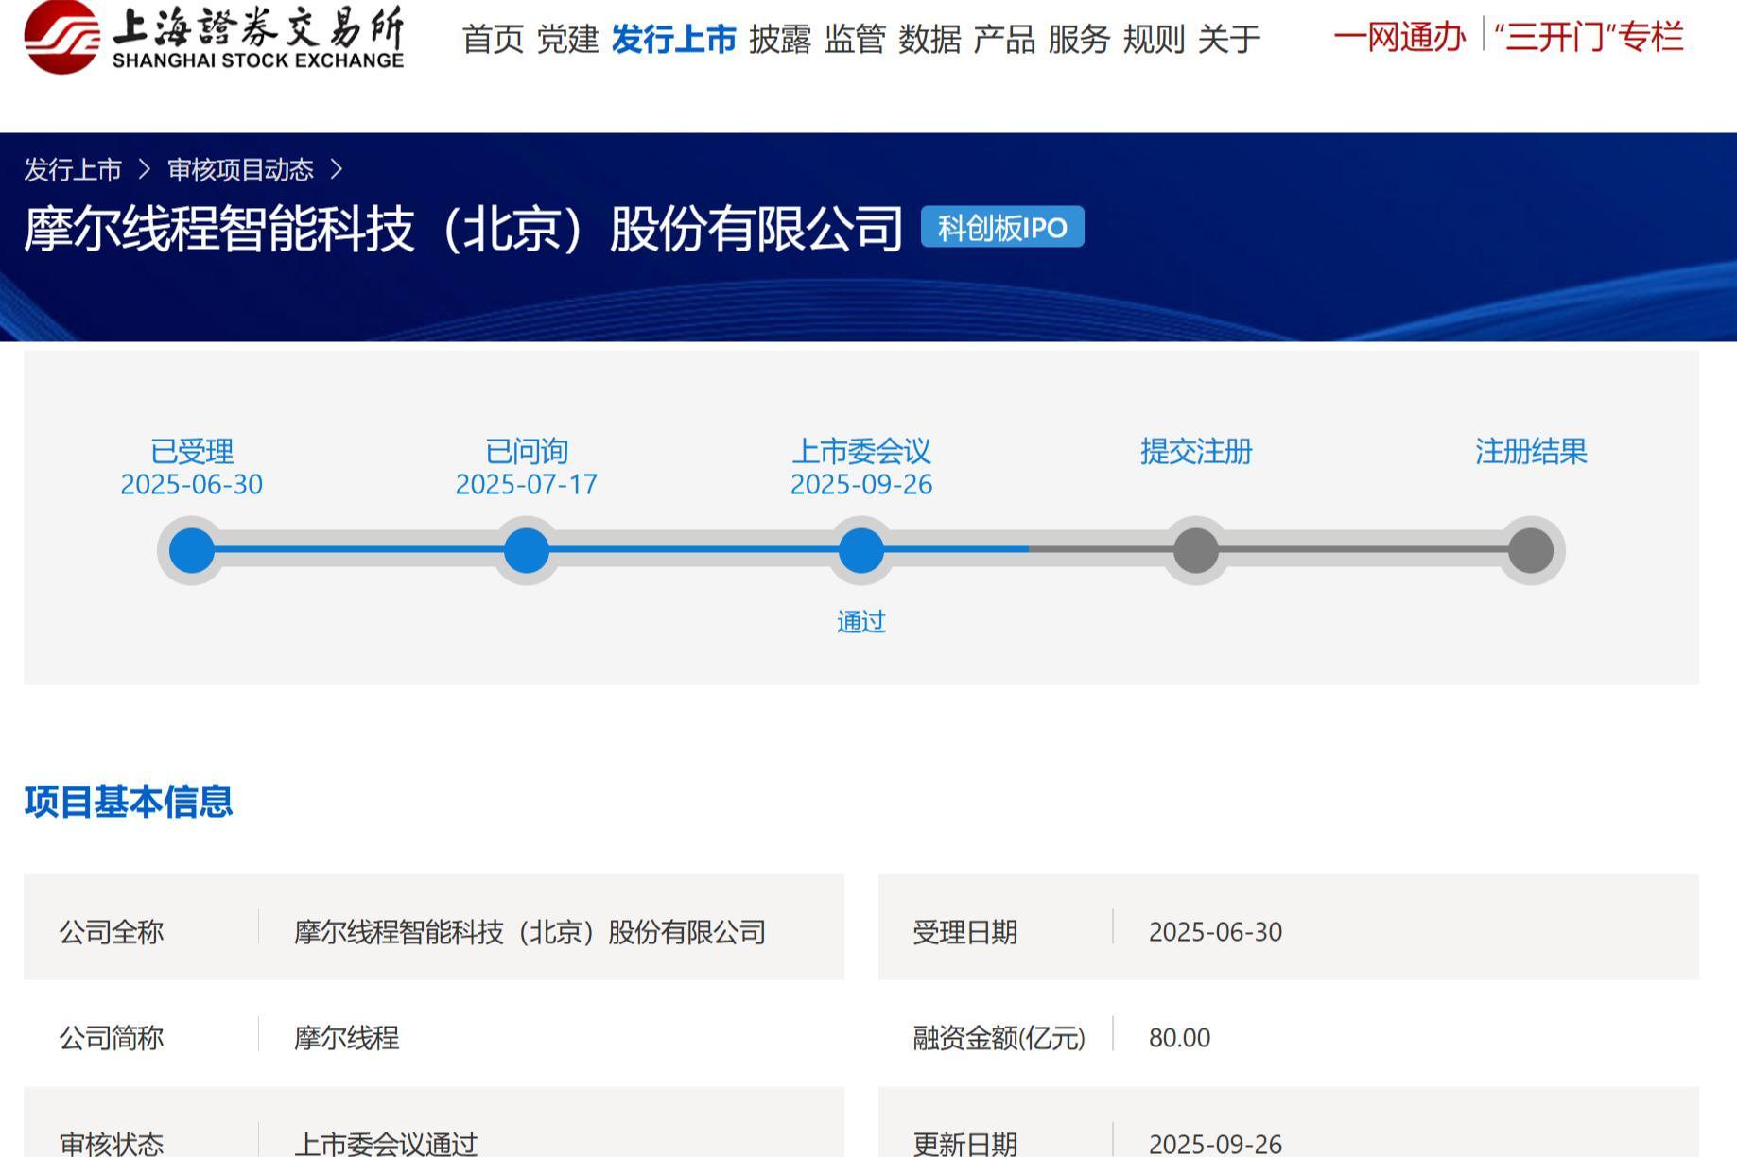Open the 党建 menu item

(x=567, y=40)
